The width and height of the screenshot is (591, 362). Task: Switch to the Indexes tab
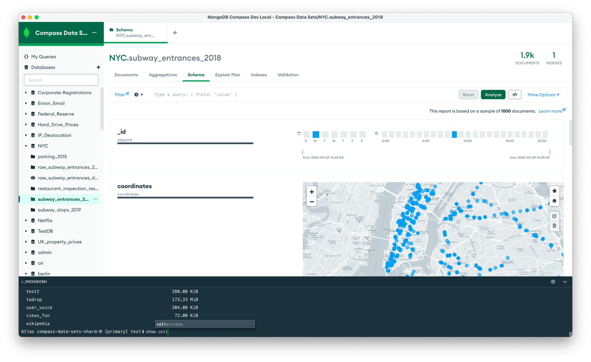pyautogui.click(x=258, y=75)
